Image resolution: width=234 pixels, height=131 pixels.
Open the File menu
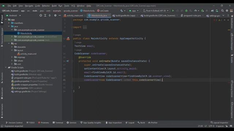(9, 6)
